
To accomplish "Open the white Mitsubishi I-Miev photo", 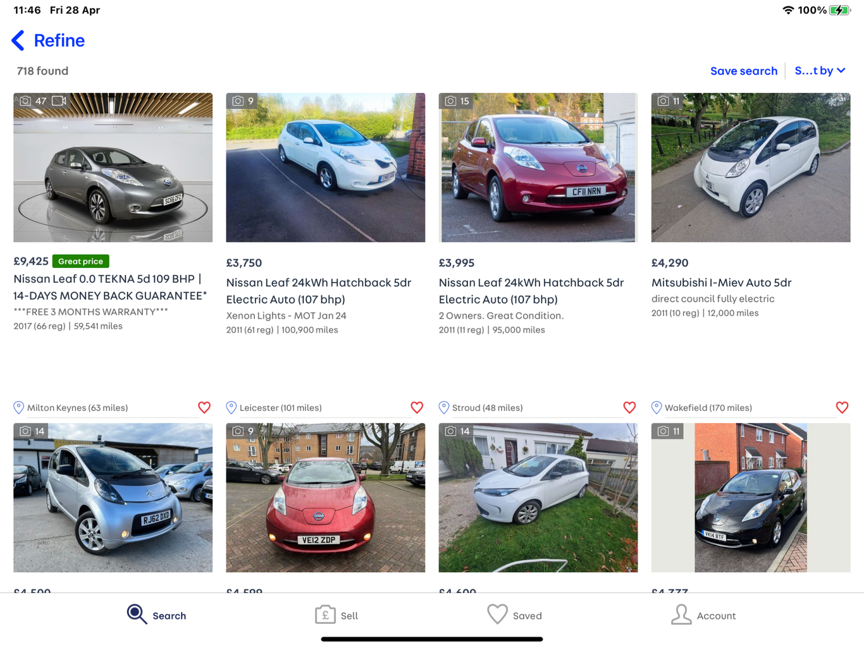I will 750,168.
